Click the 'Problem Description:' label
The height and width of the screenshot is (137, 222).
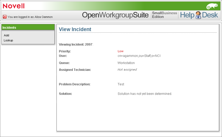75,84
